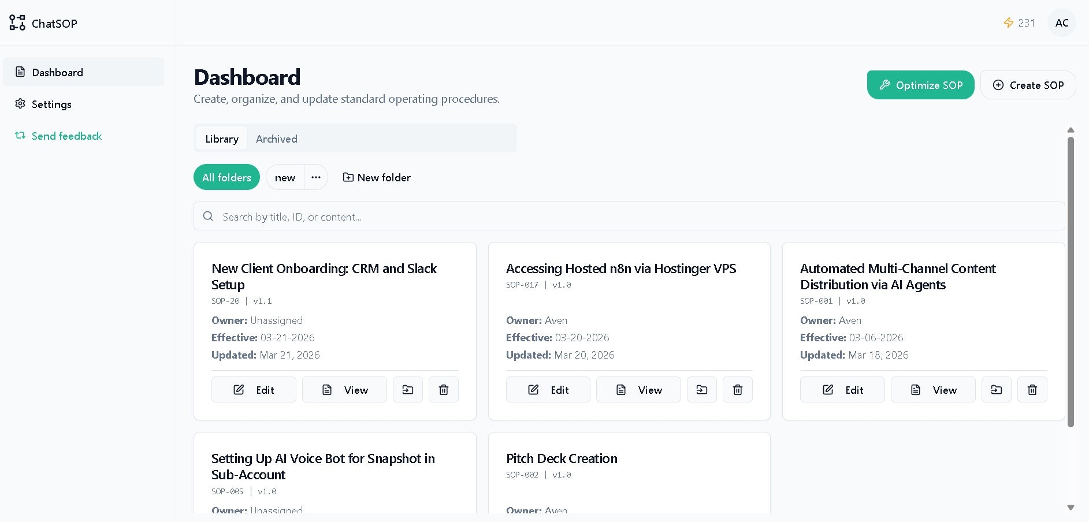Open Settings in the sidebar
The width and height of the screenshot is (1089, 522).
pos(51,104)
